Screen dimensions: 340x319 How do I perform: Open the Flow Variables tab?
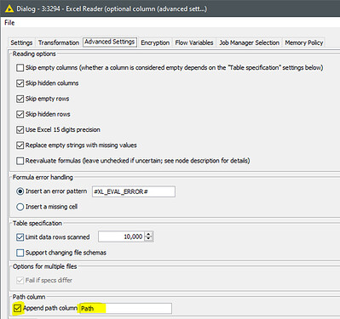tap(194, 43)
